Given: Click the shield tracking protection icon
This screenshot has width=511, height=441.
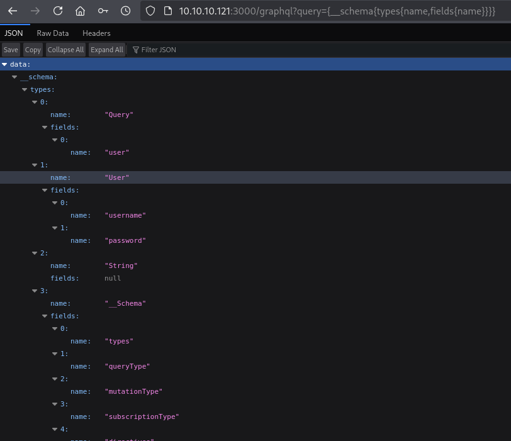Looking at the screenshot, I should tap(150, 11).
